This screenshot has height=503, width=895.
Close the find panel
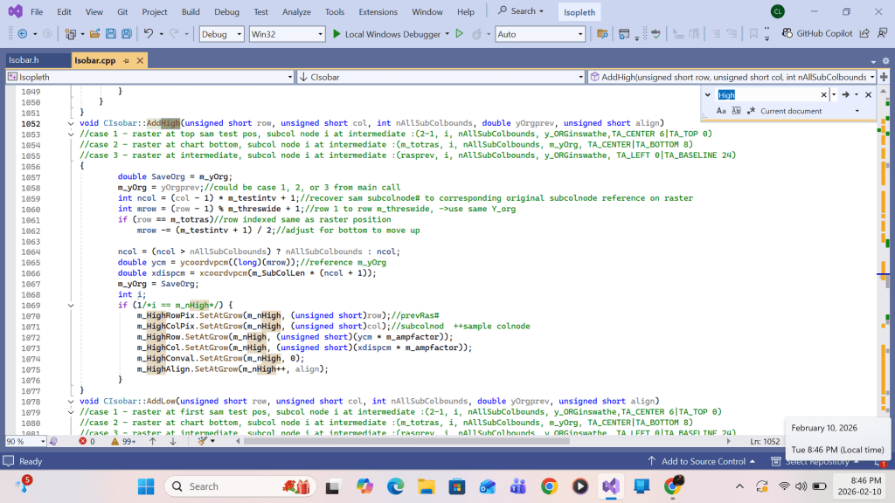869,94
